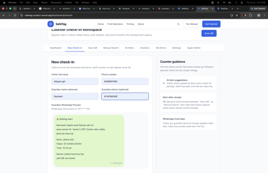Open Chrome three-dot menu
The height and width of the screenshot is (173, 268).
tap(264, 15)
